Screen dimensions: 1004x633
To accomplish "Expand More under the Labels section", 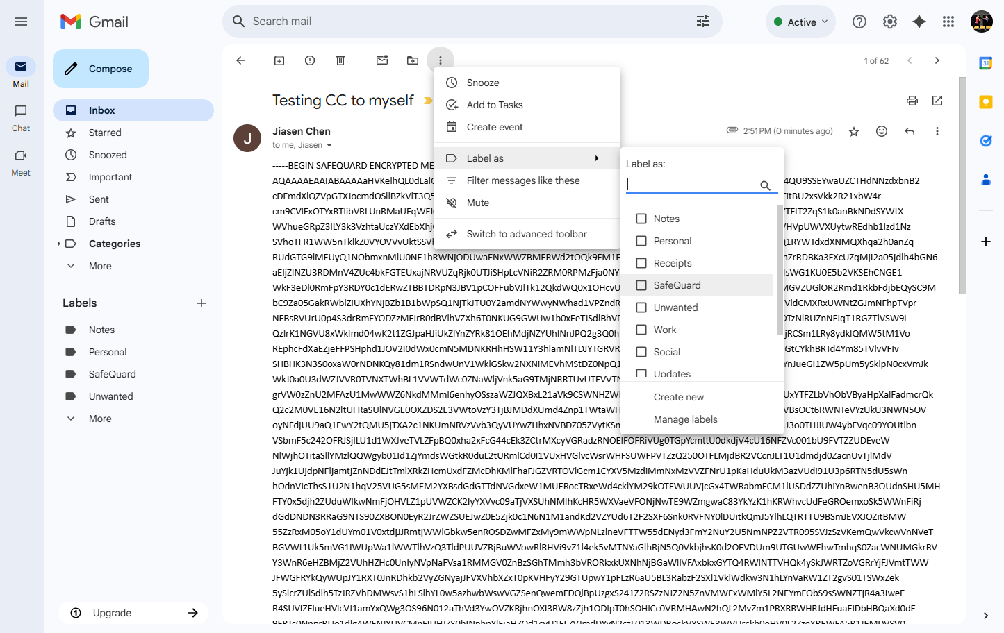I will 100,419.
